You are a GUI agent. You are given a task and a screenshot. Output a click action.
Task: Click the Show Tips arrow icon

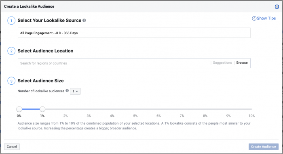click(254, 19)
